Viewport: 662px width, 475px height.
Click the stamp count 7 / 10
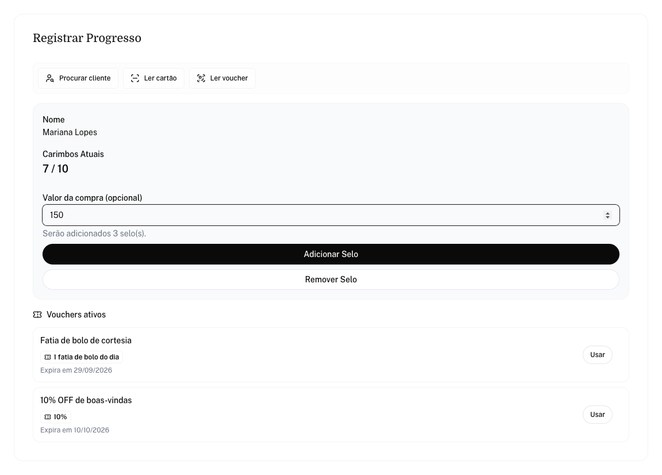[55, 168]
